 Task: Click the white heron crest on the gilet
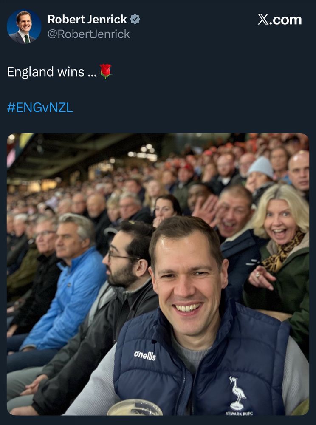[237, 393]
